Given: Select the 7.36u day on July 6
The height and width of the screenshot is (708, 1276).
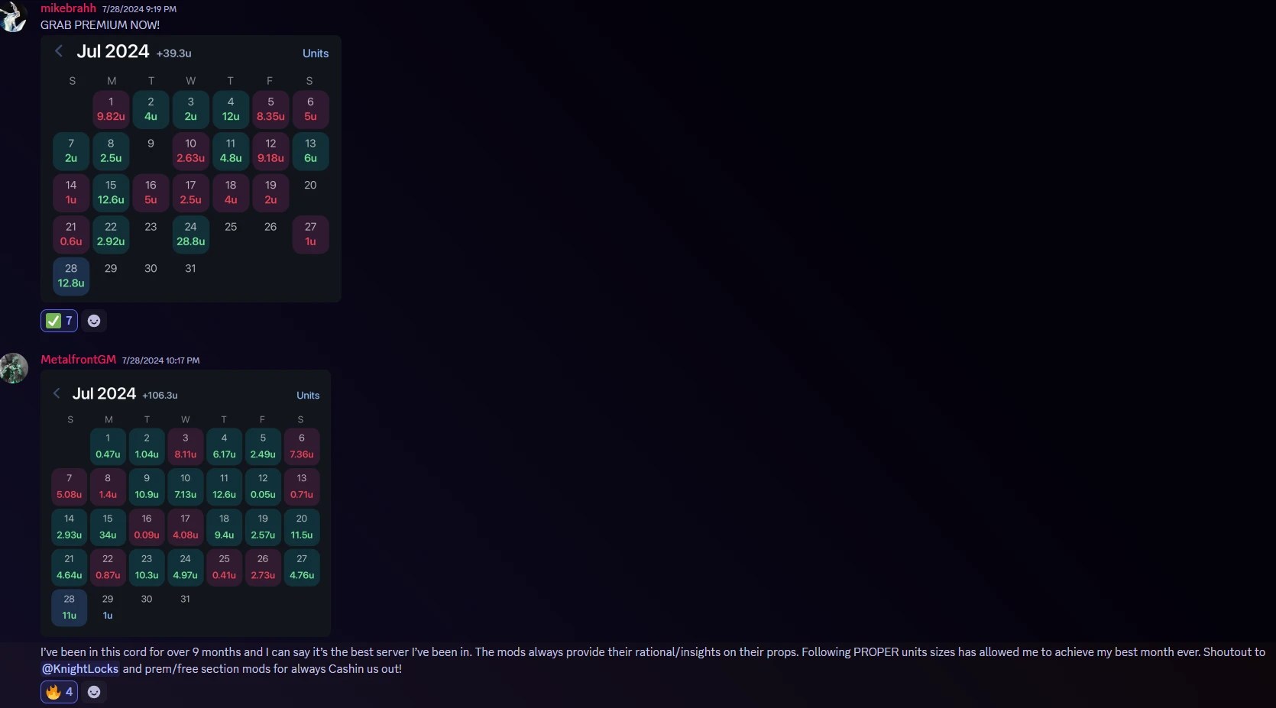Looking at the screenshot, I should click(x=302, y=446).
